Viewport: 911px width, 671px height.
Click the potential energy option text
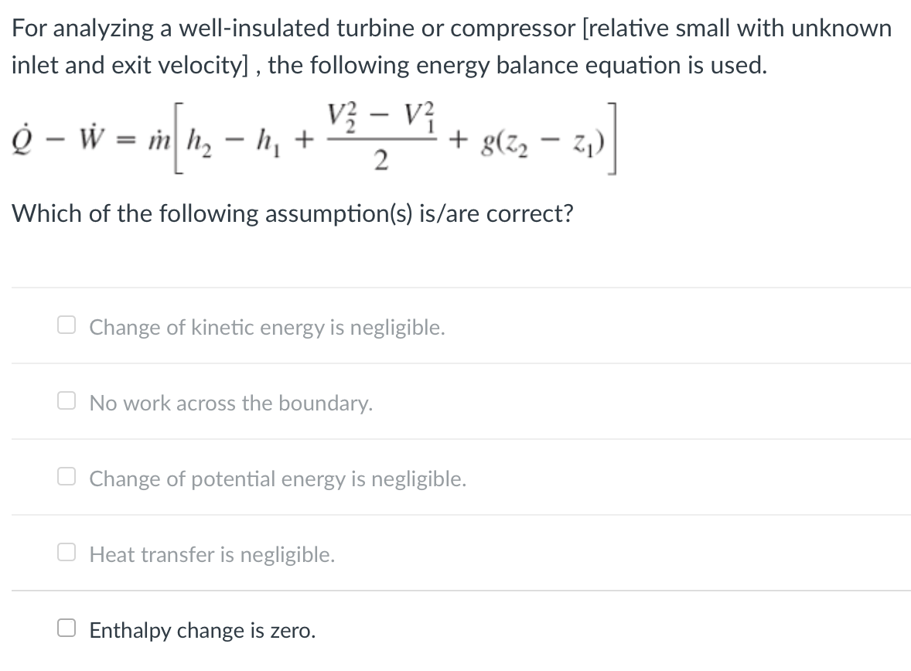click(278, 479)
